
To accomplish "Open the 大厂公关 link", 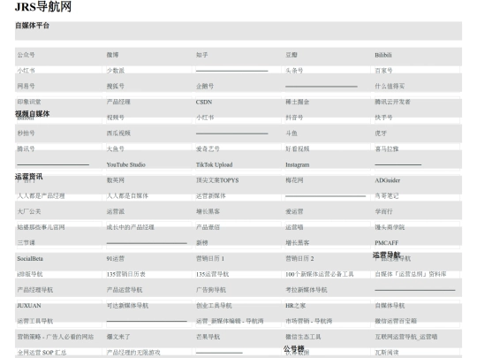I will click(29, 211).
